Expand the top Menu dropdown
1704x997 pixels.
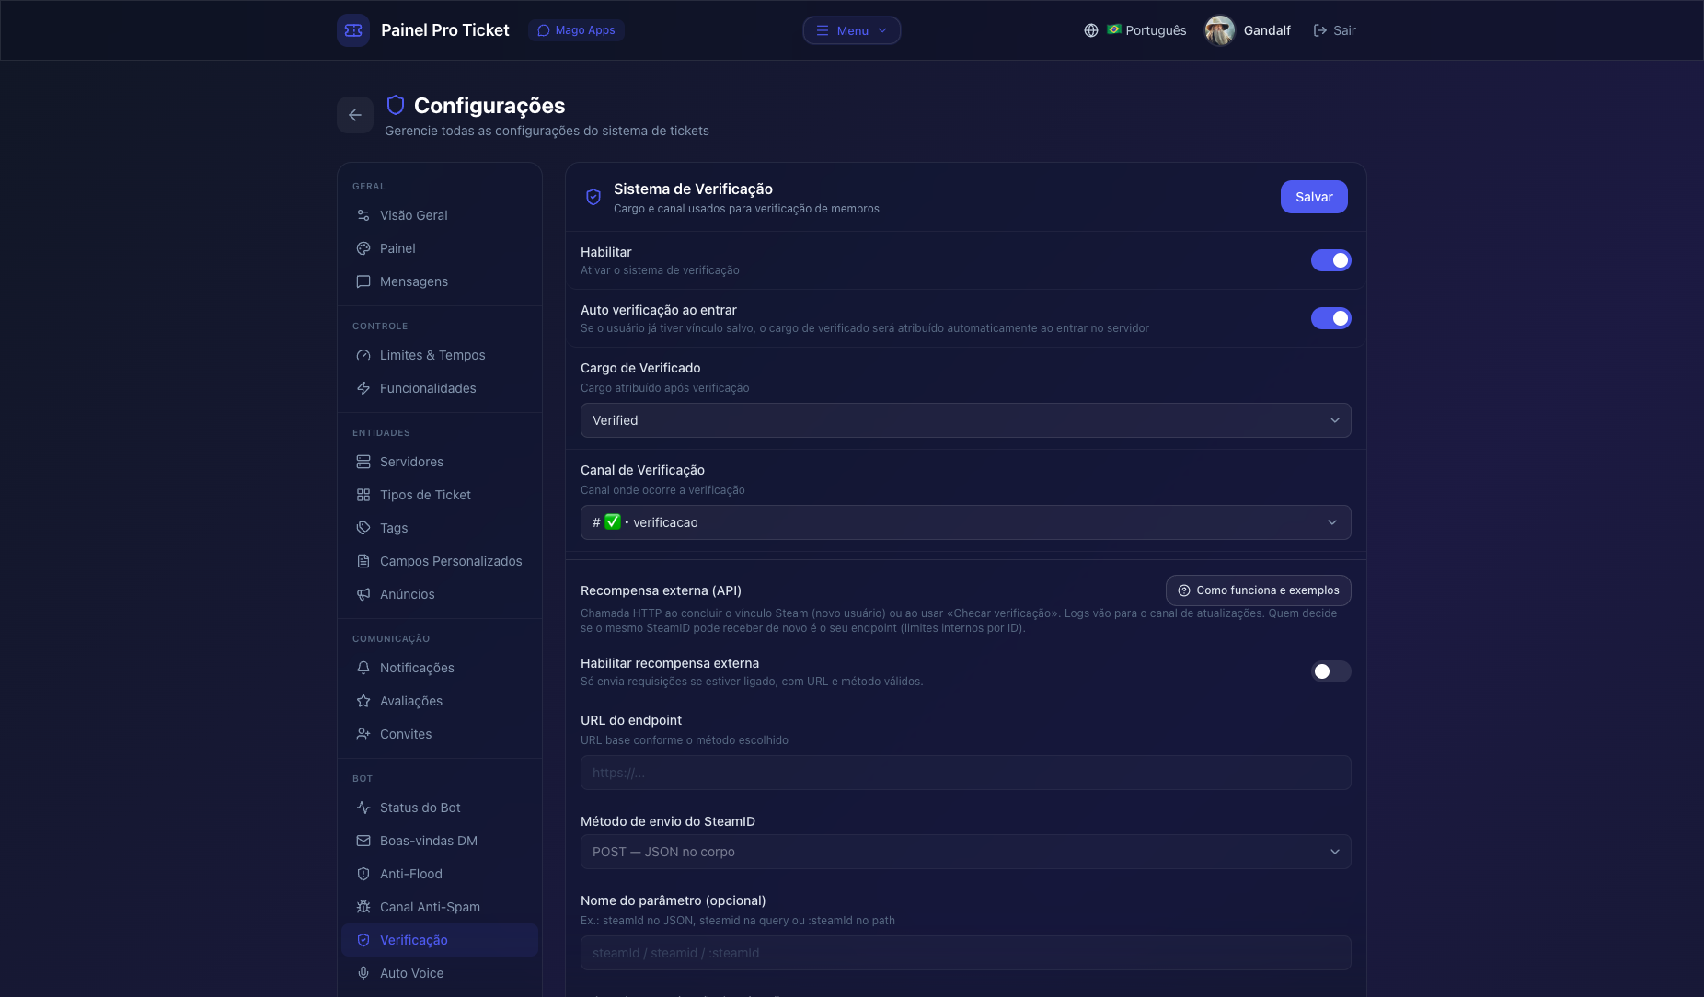pos(852,30)
